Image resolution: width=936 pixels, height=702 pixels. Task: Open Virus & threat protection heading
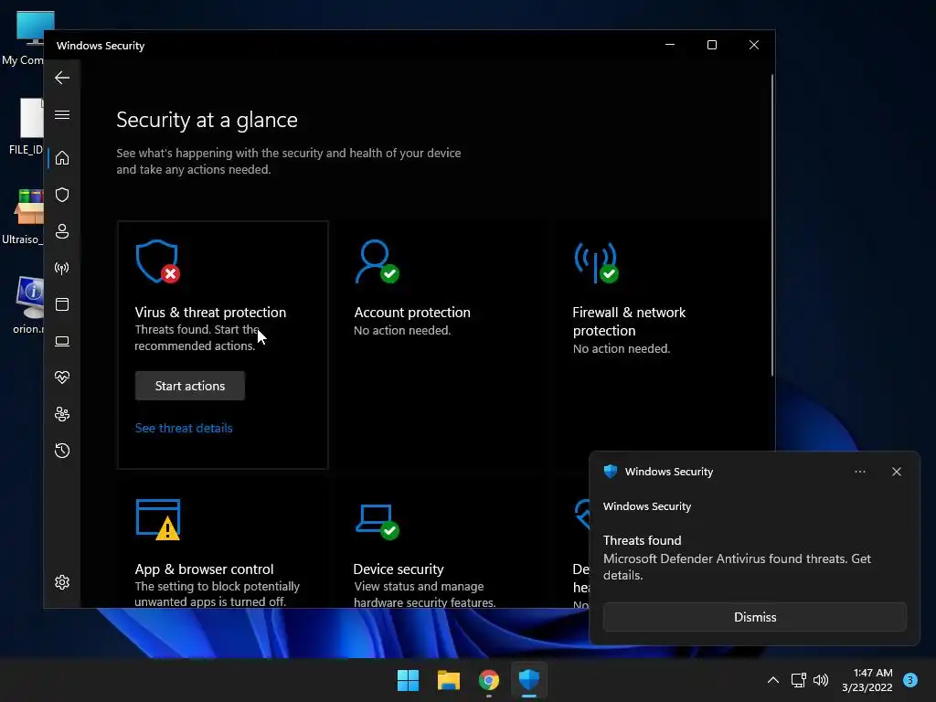210,313
